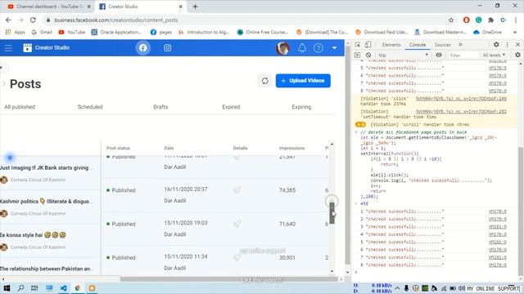Click the posts table vertical scrollbar thumb
The image size is (524, 294).
tap(332, 212)
